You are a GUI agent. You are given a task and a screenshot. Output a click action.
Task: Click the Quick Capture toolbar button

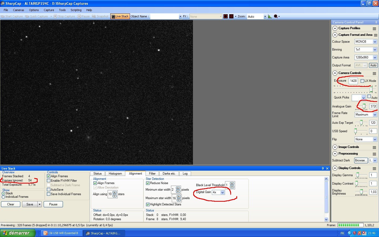click(37, 16)
